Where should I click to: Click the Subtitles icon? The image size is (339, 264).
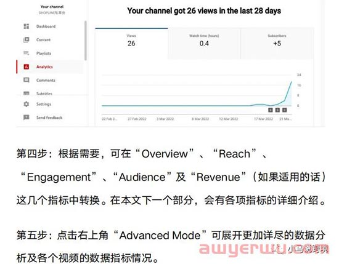(x=26, y=93)
